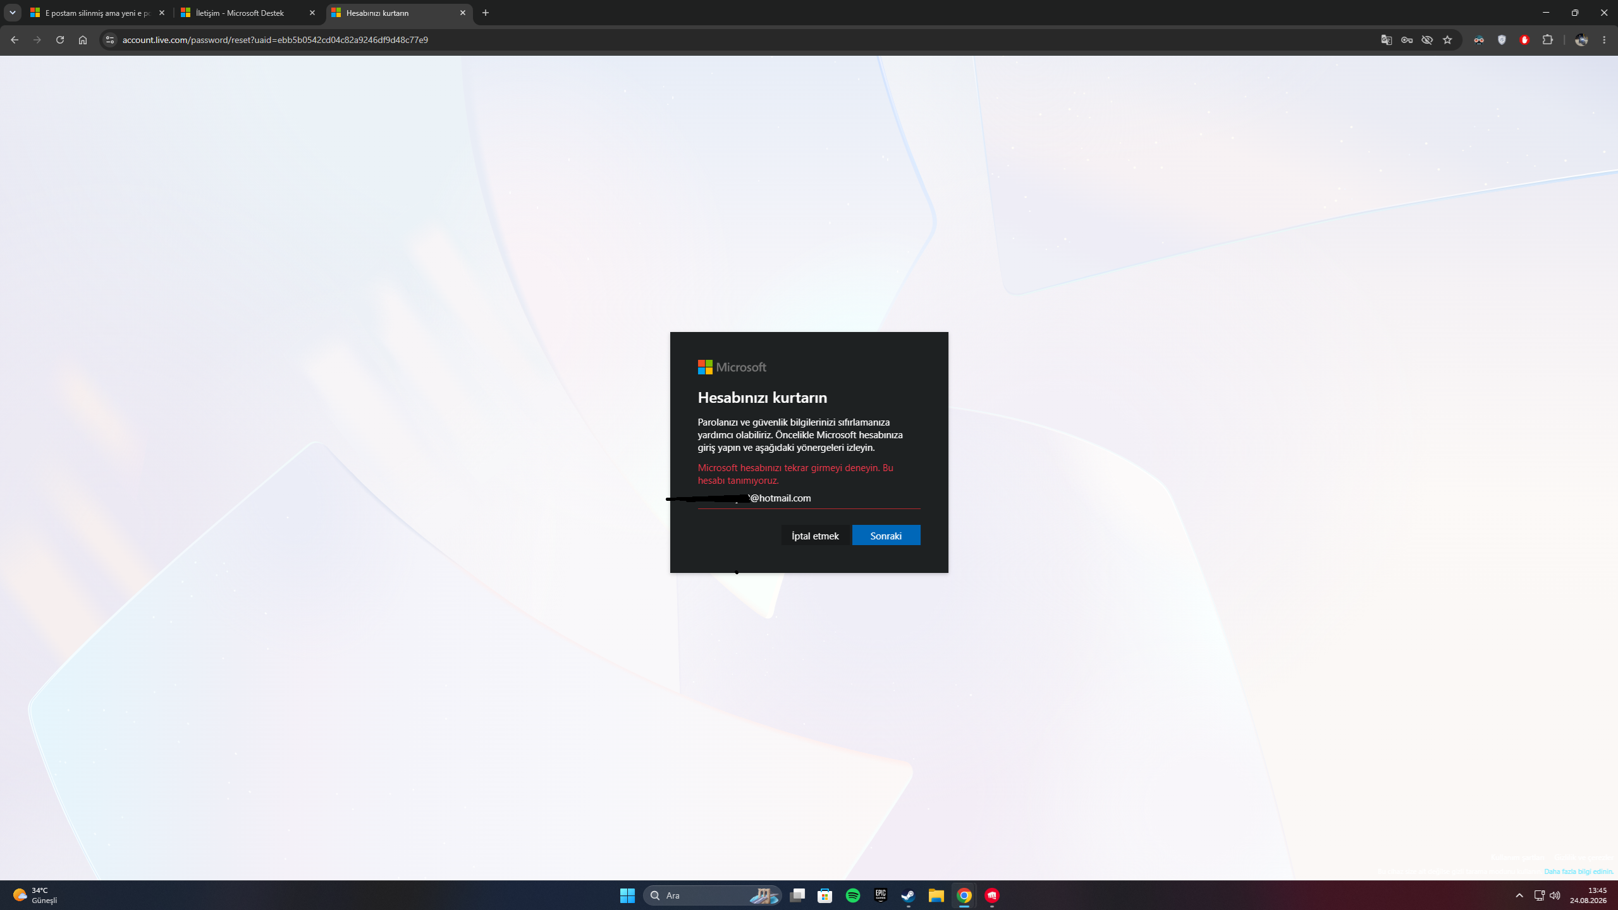Open the browser home page
The image size is (1618, 910).
(x=83, y=40)
